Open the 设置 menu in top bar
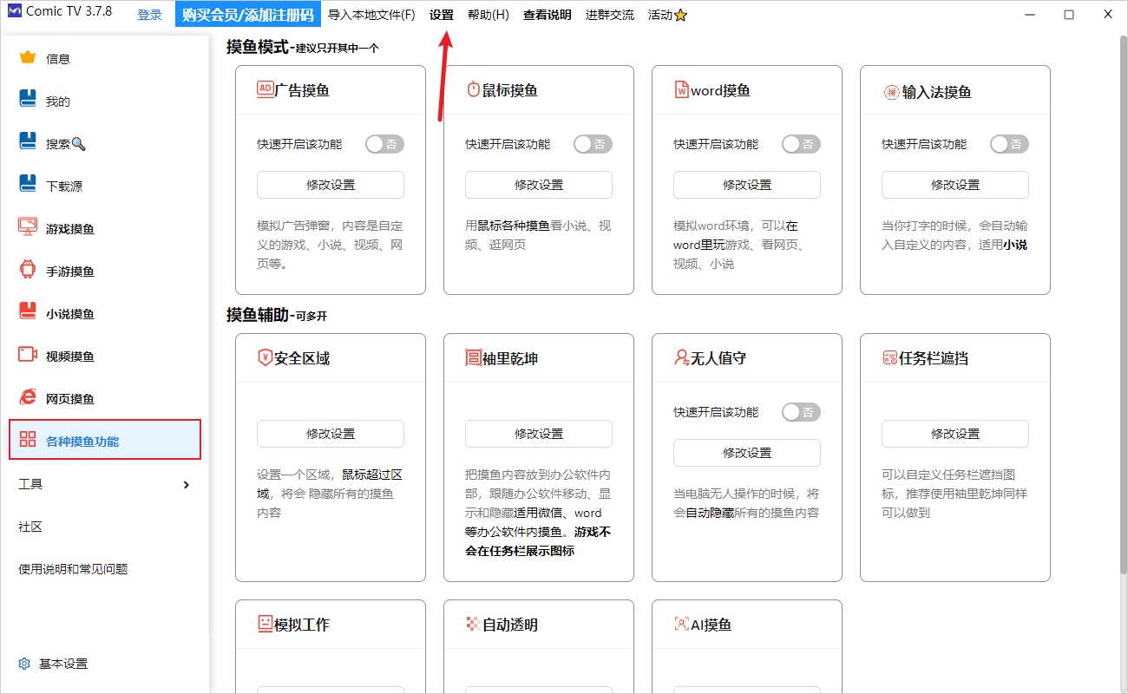 pos(442,15)
